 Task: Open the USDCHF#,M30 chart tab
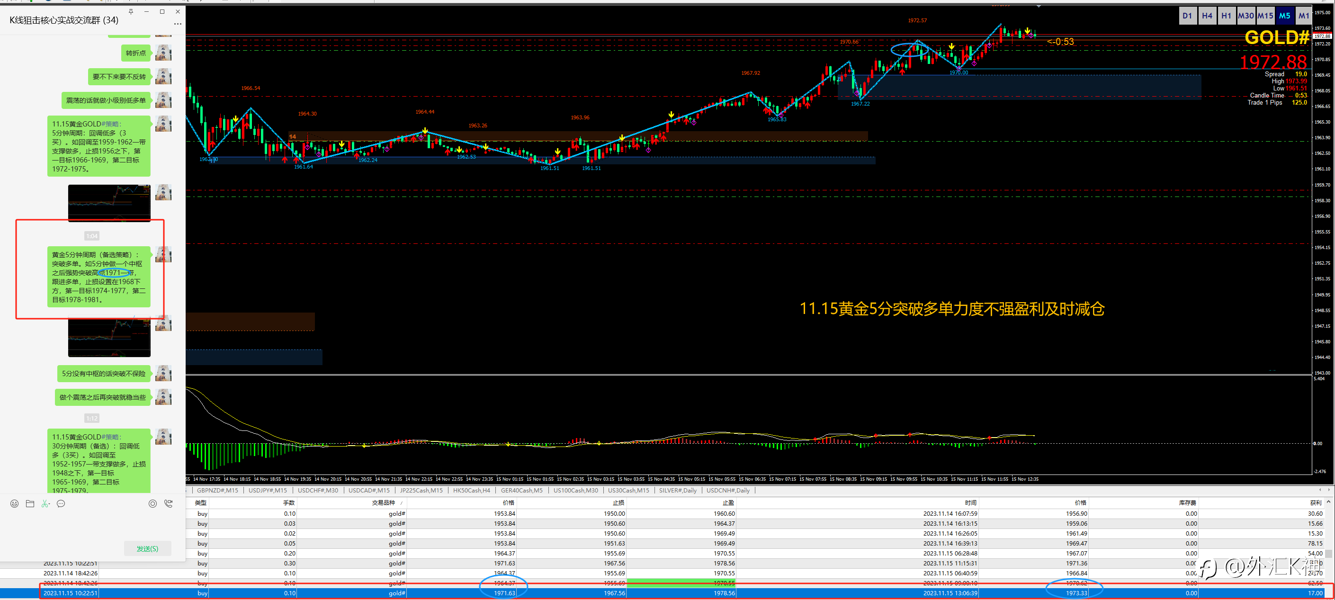pyautogui.click(x=318, y=490)
